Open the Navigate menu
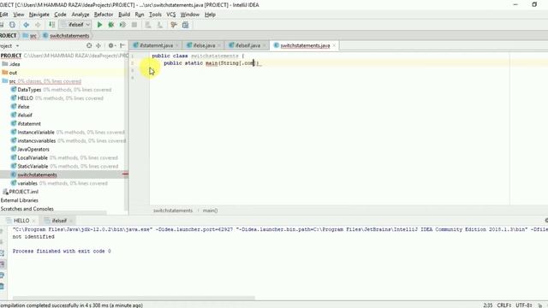This screenshot has width=548, height=308. [x=39, y=15]
